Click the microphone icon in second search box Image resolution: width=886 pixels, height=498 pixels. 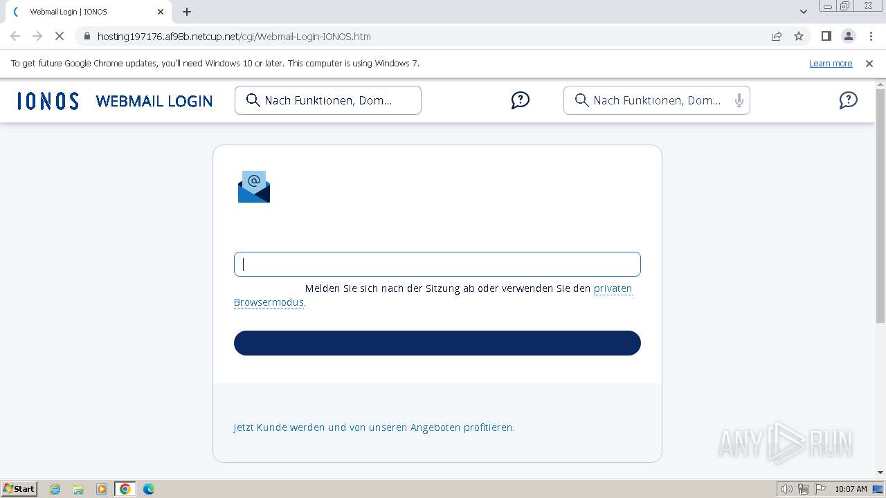coord(739,100)
